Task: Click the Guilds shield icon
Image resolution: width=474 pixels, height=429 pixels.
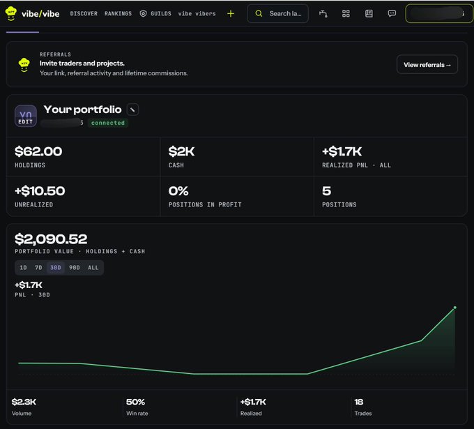Action: point(144,14)
